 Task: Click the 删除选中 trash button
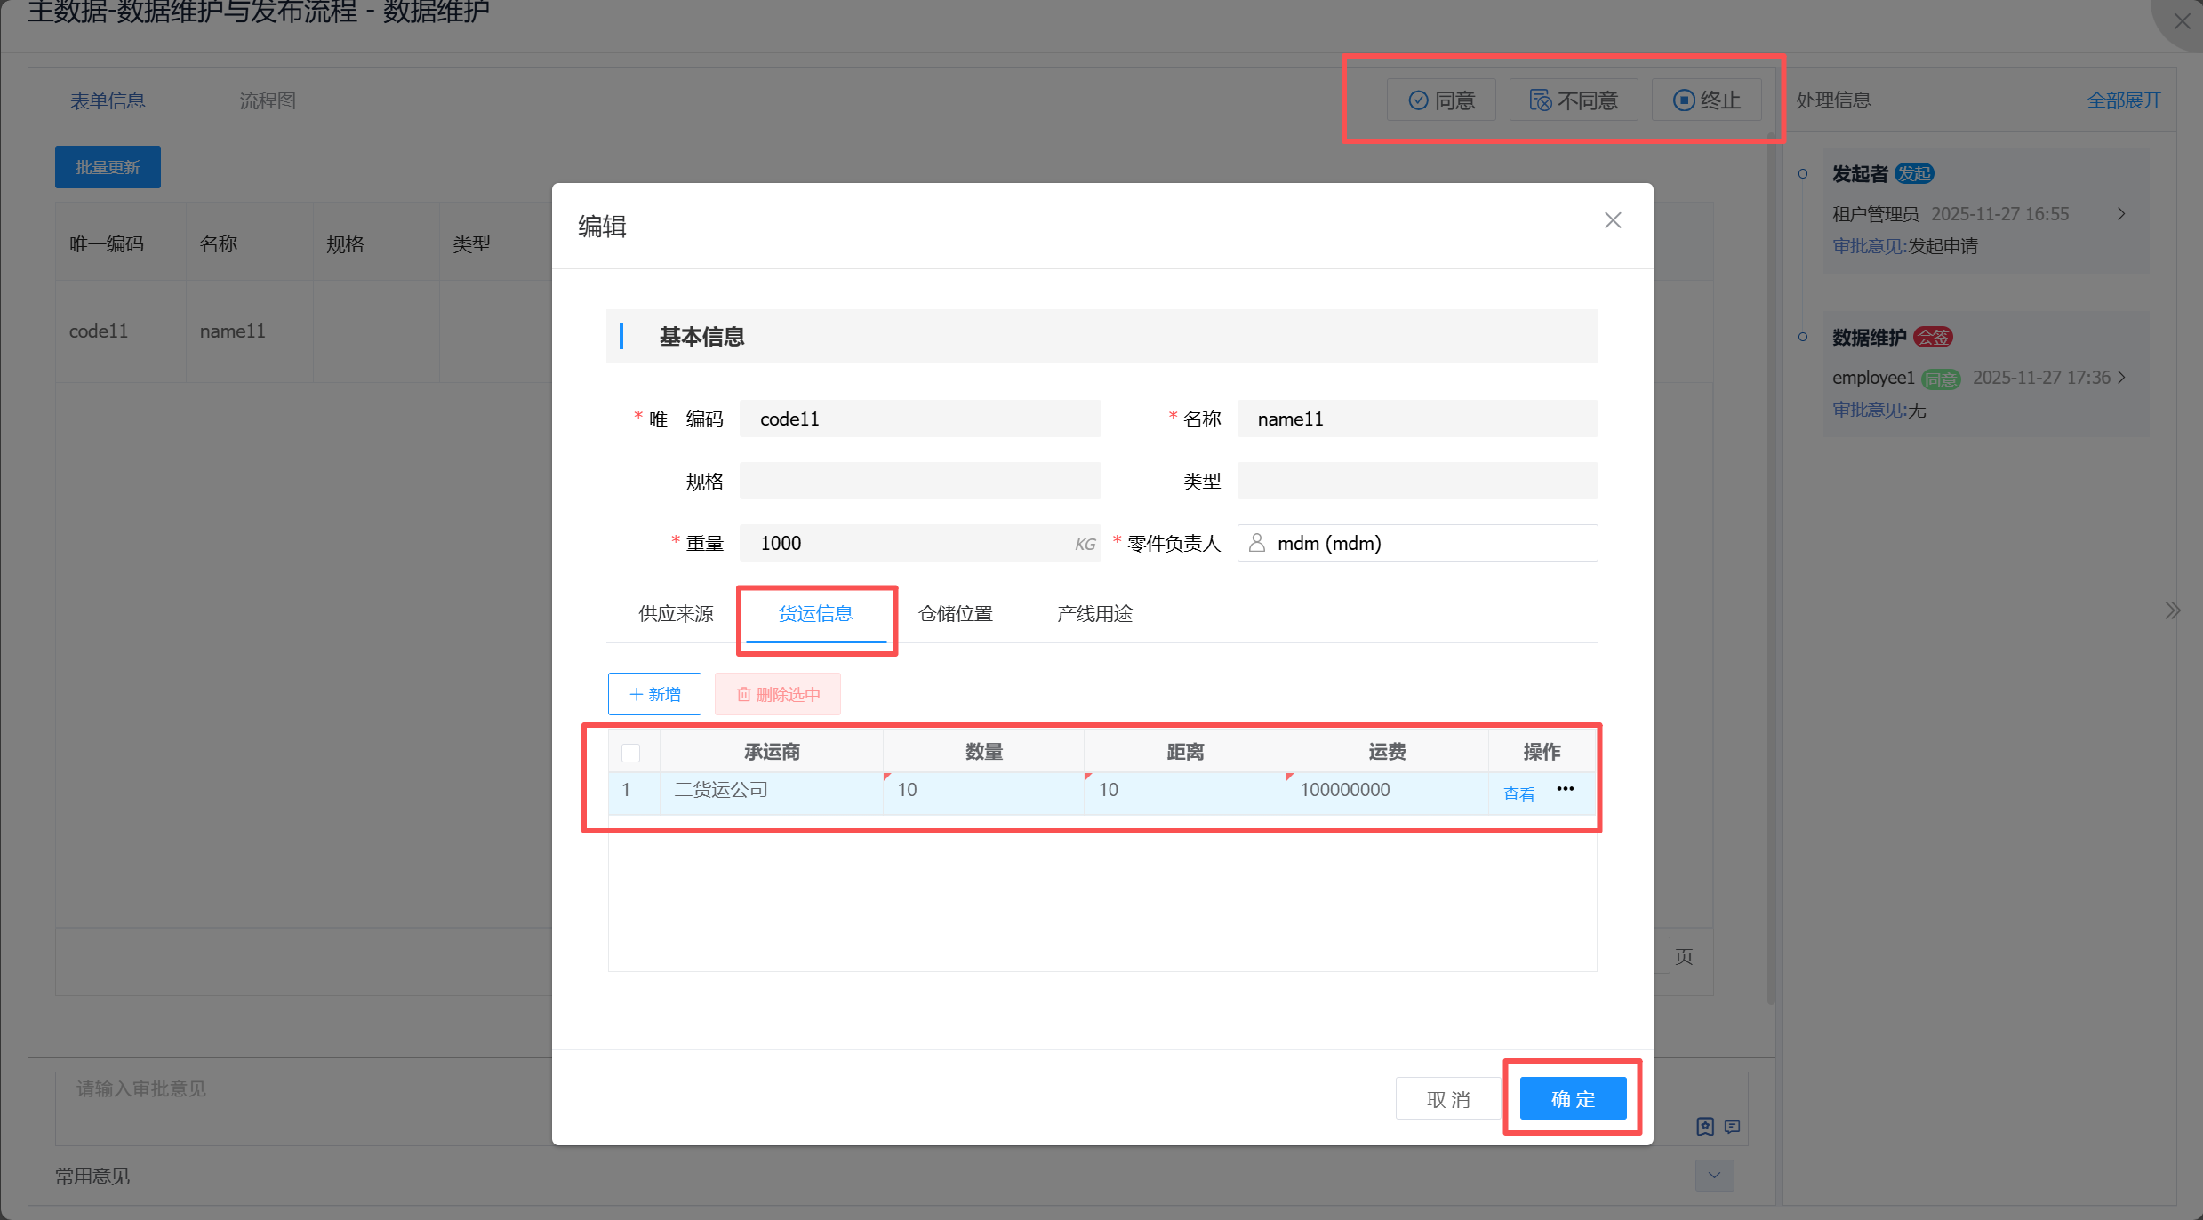click(778, 694)
